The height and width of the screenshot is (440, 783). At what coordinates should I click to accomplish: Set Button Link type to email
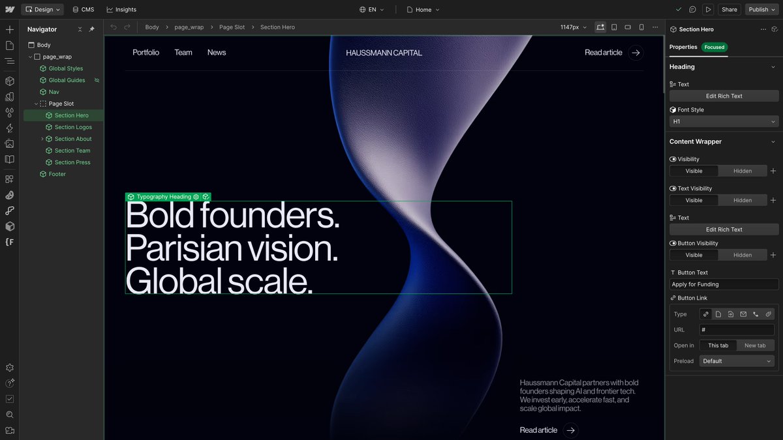pyautogui.click(x=743, y=314)
